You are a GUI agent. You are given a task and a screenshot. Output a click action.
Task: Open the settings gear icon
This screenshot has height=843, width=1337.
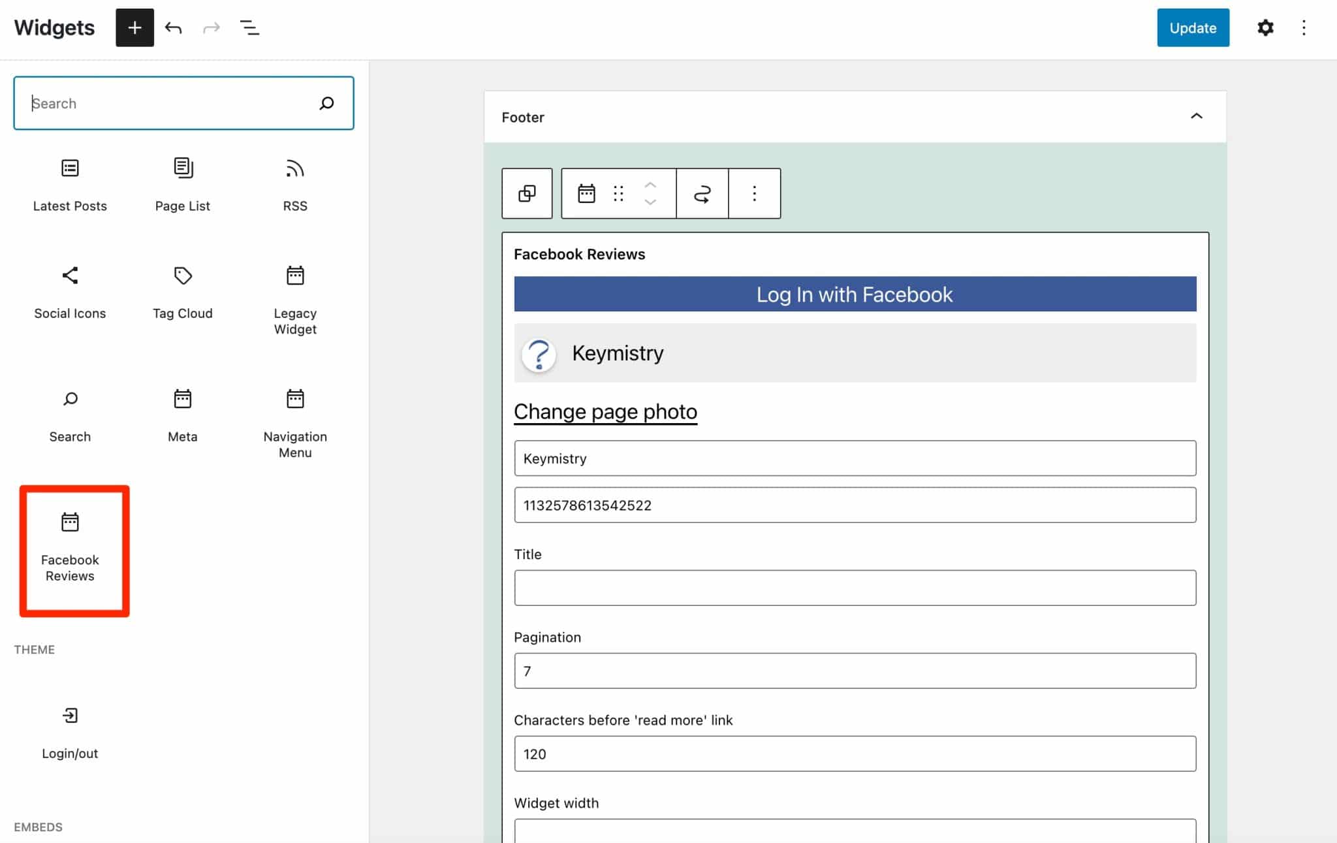click(1265, 27)
